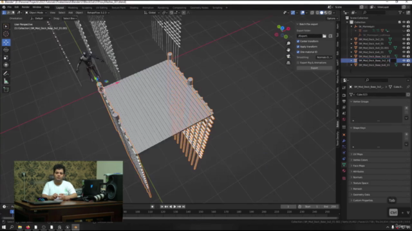Open the Options button in viewport

[332, 19]
